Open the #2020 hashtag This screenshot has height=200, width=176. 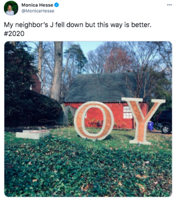(14, 34)
